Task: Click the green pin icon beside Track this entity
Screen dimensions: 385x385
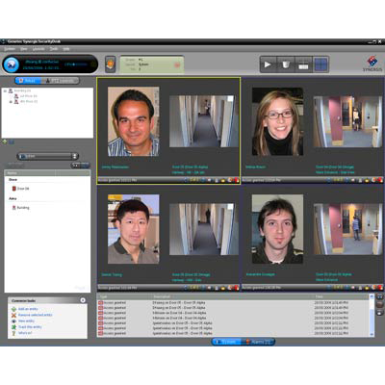Action: [13, 327]
